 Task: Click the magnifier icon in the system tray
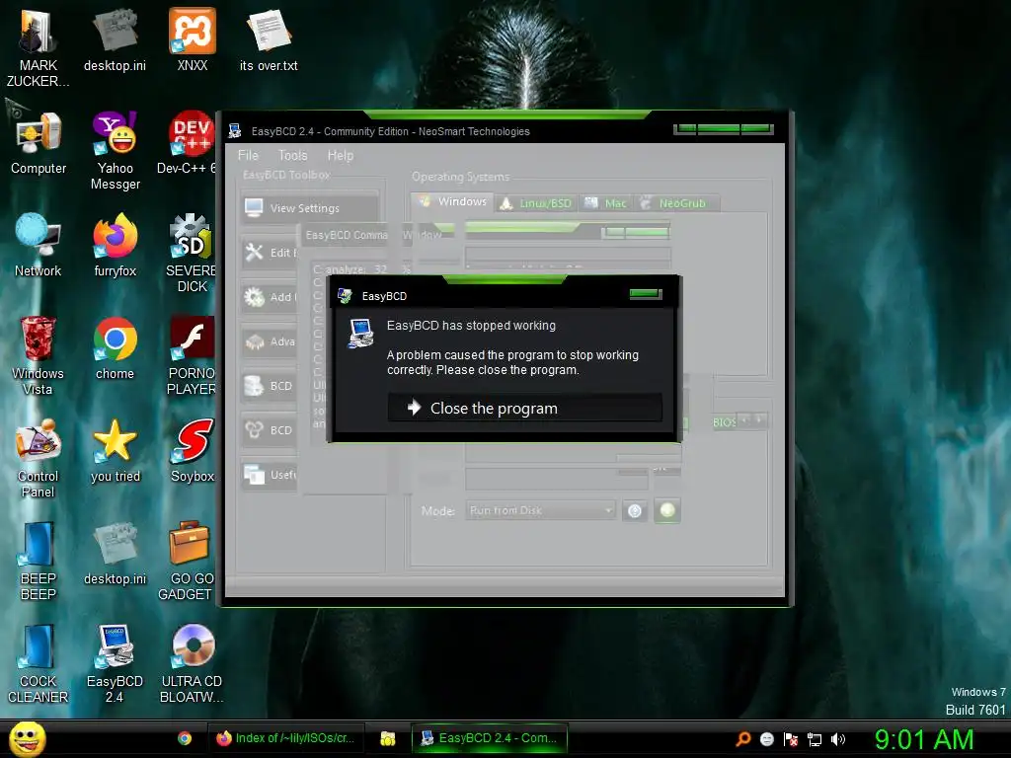pyautogui.click(x=743, y=739)
